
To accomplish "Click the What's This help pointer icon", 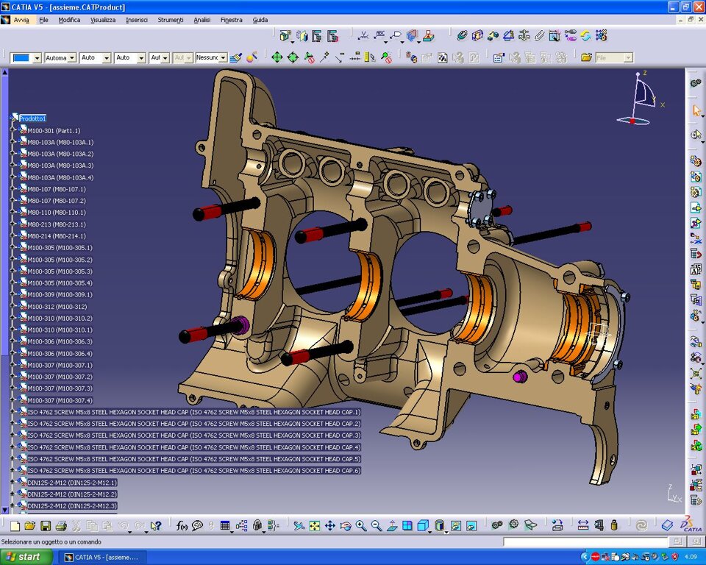I will point(156,525).
